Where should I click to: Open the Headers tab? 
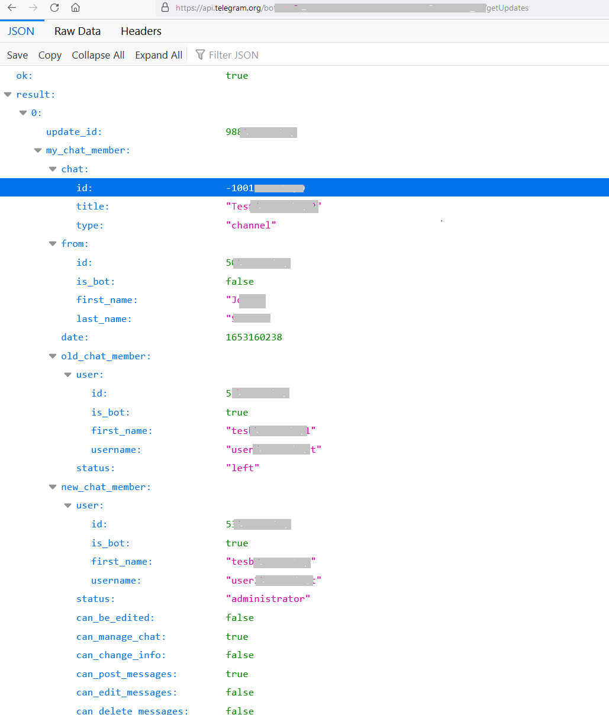tap(141, 31)
